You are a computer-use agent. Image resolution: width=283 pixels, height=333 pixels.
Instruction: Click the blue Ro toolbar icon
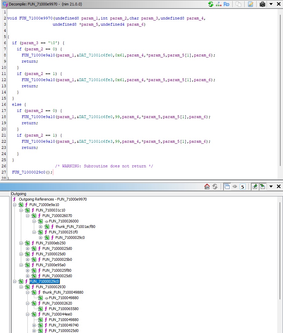[x=226, y=4]
